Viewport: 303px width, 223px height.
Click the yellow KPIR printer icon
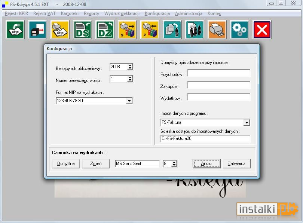pyautogui.click(x=60, y=30)
